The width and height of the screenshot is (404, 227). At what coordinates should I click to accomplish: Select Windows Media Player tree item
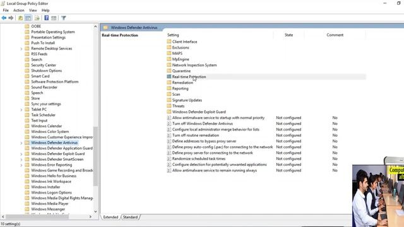coord(50,203)
